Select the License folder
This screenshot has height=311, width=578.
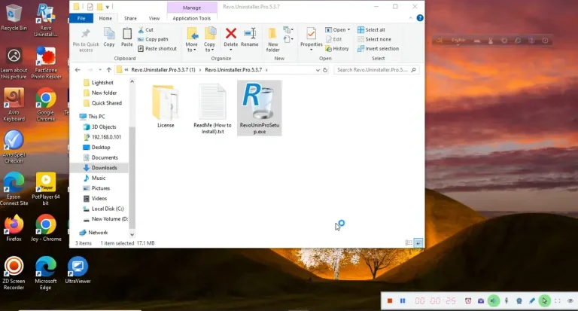166,106
